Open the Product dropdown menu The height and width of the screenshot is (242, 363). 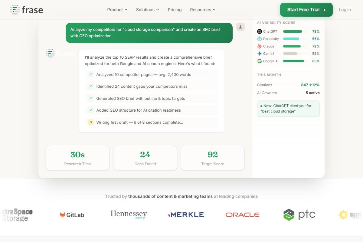click(x=117, y=10)
